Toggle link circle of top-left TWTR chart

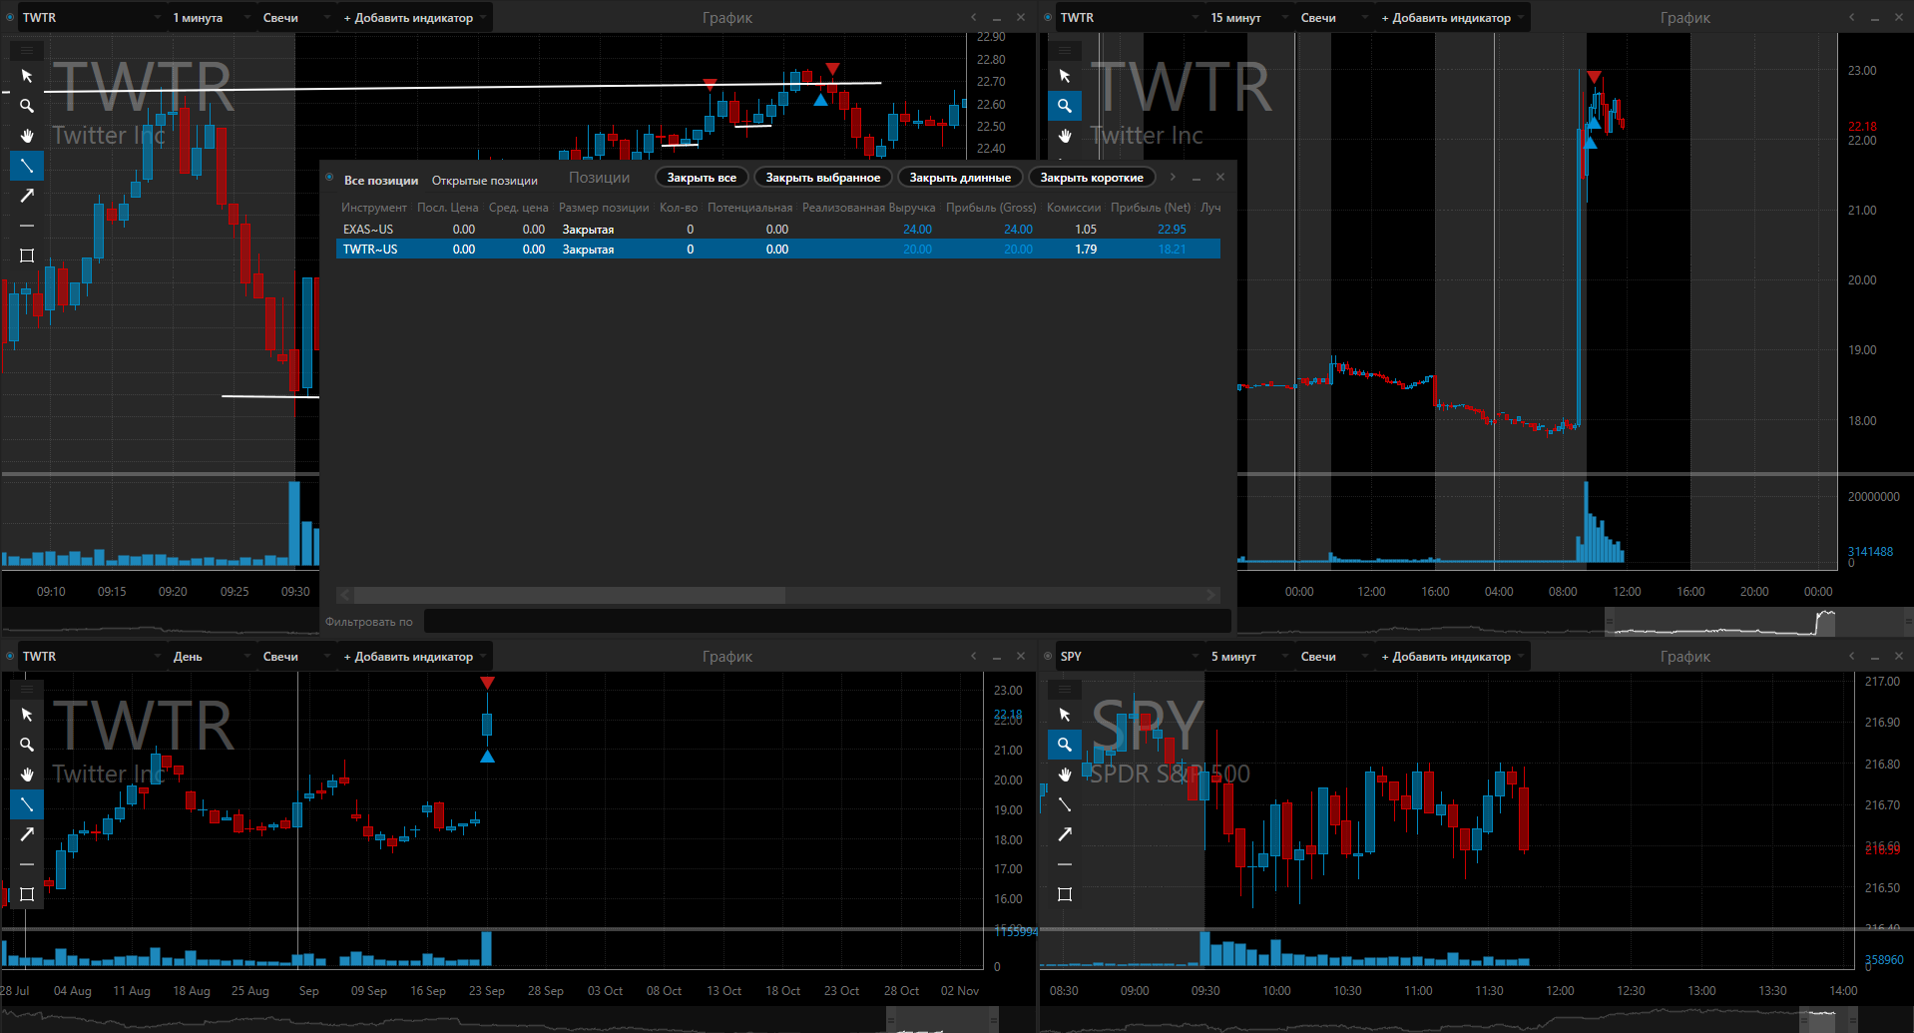pos(10,17)
